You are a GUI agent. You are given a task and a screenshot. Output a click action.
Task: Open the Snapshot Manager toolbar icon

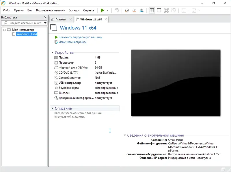point(141,10)
